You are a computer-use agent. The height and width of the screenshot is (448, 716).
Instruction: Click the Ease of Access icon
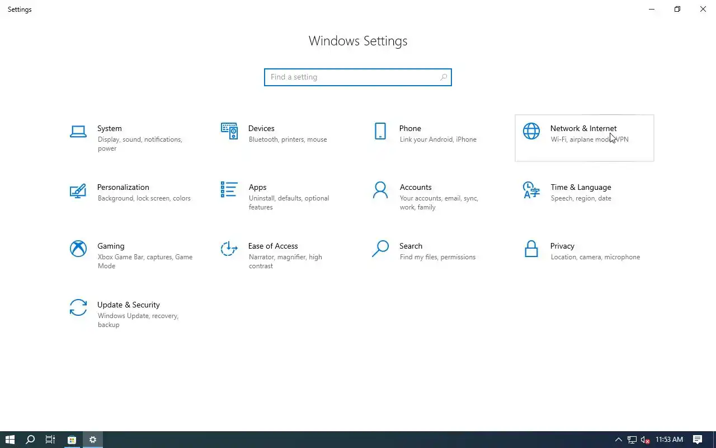click(229, 249)
